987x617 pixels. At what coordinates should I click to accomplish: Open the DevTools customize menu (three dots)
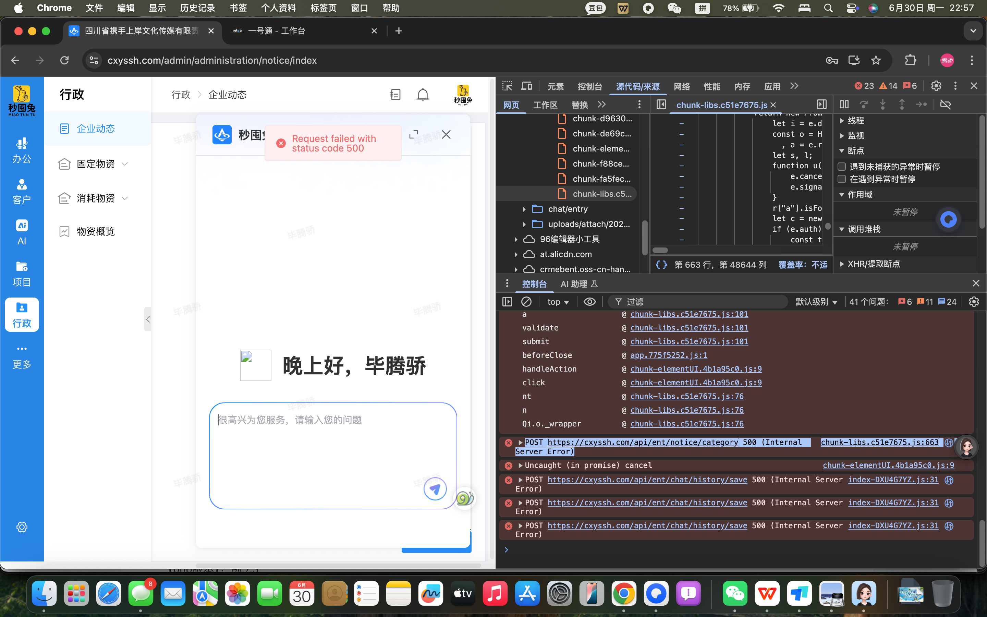(x=955, y=86)
